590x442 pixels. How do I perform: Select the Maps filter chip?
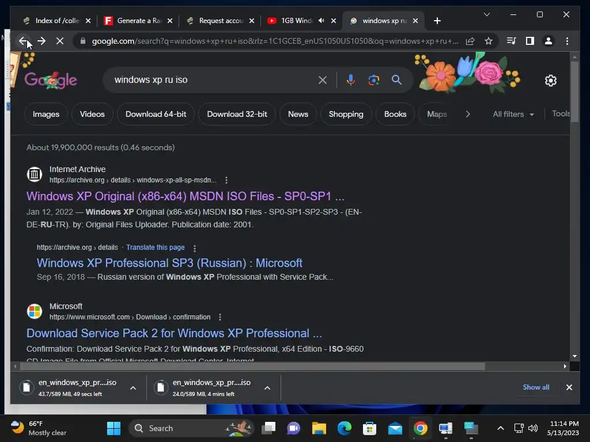click(x=437, y=114)
